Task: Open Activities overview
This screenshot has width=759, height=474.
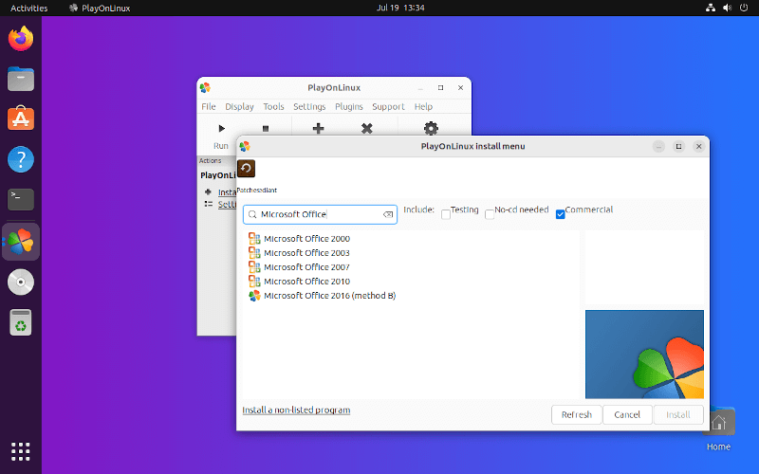Action: click(29, 8)
